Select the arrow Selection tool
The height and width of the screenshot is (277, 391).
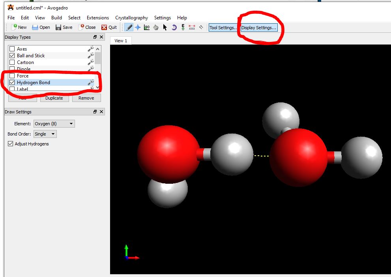(x=165, y=27)
